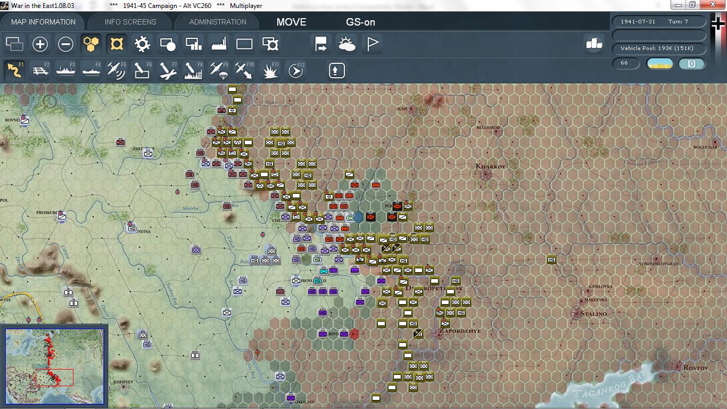Click inside the minimap overview
This screenshot has height=409, width=727.
point(55,366)
